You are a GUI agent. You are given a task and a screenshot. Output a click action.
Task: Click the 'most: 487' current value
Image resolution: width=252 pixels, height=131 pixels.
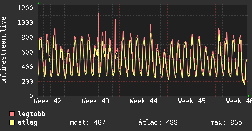(x=88, y=122)
